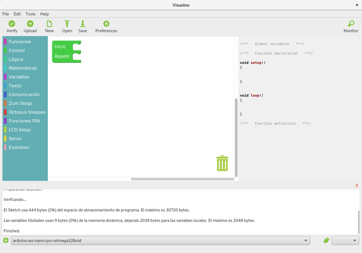The width and height of the screenshot is (362, 253).
Task: Open Preferences gear icon
Action: (106, 24)
